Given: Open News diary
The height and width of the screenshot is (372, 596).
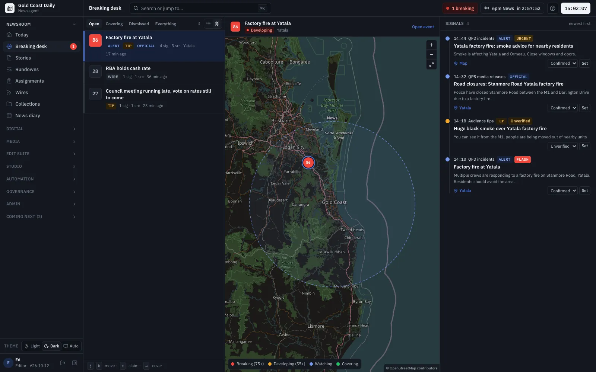Looking at the screenshot, I should click(41, 116).
